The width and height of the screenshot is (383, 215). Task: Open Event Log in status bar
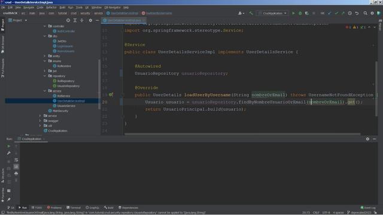pyautogui.click(x=368, y=208)
